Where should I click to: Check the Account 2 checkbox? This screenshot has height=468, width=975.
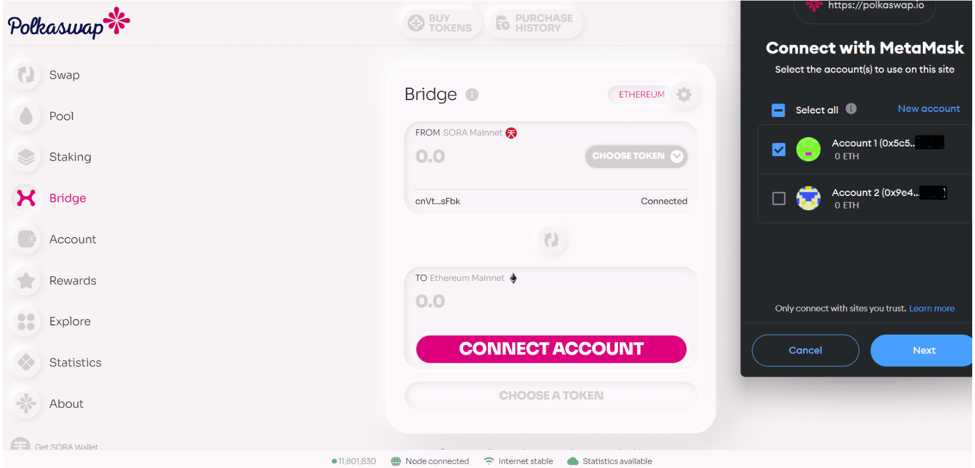[x=779, y=198]
